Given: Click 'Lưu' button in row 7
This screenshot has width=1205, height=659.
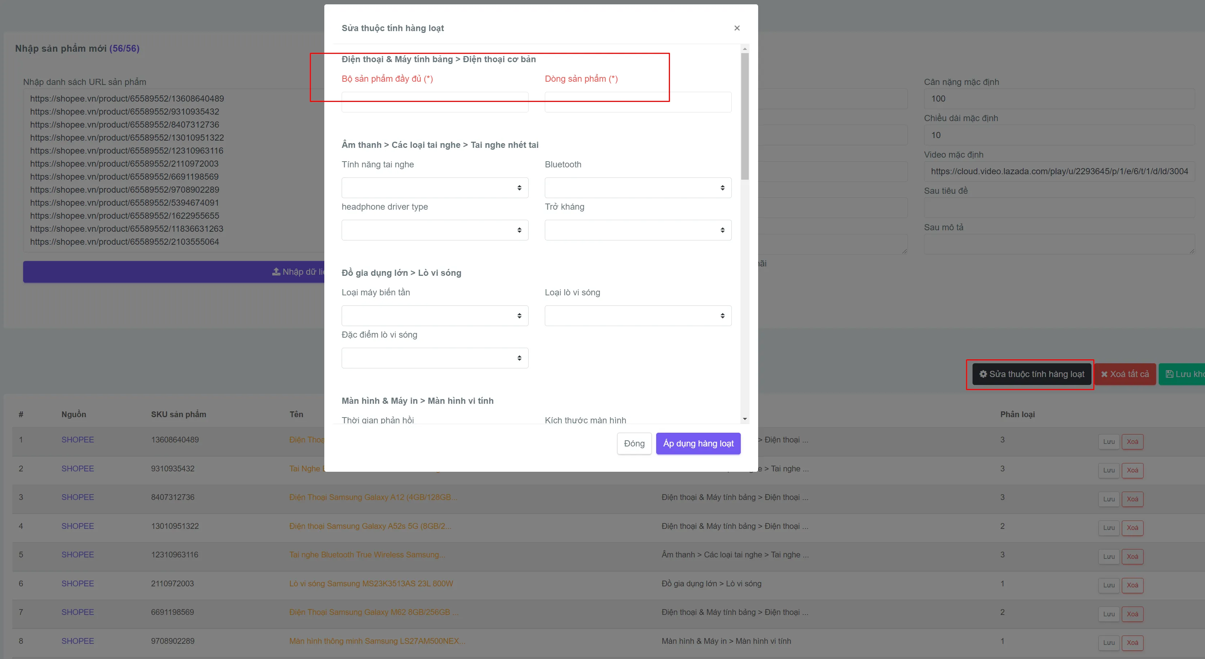Looking at the screenshot, I should click(1108, 614).
